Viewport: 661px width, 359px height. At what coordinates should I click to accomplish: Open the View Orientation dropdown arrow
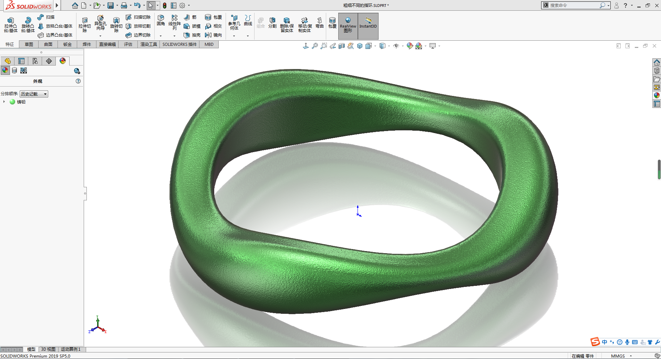tap(375, 46)
